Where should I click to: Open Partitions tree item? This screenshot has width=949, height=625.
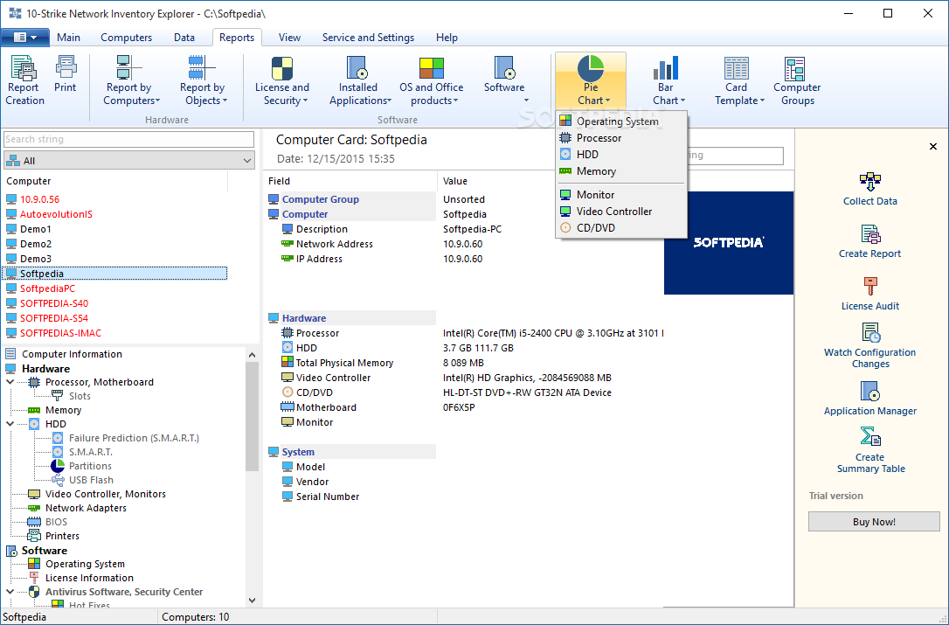click(x=90, y=466)
